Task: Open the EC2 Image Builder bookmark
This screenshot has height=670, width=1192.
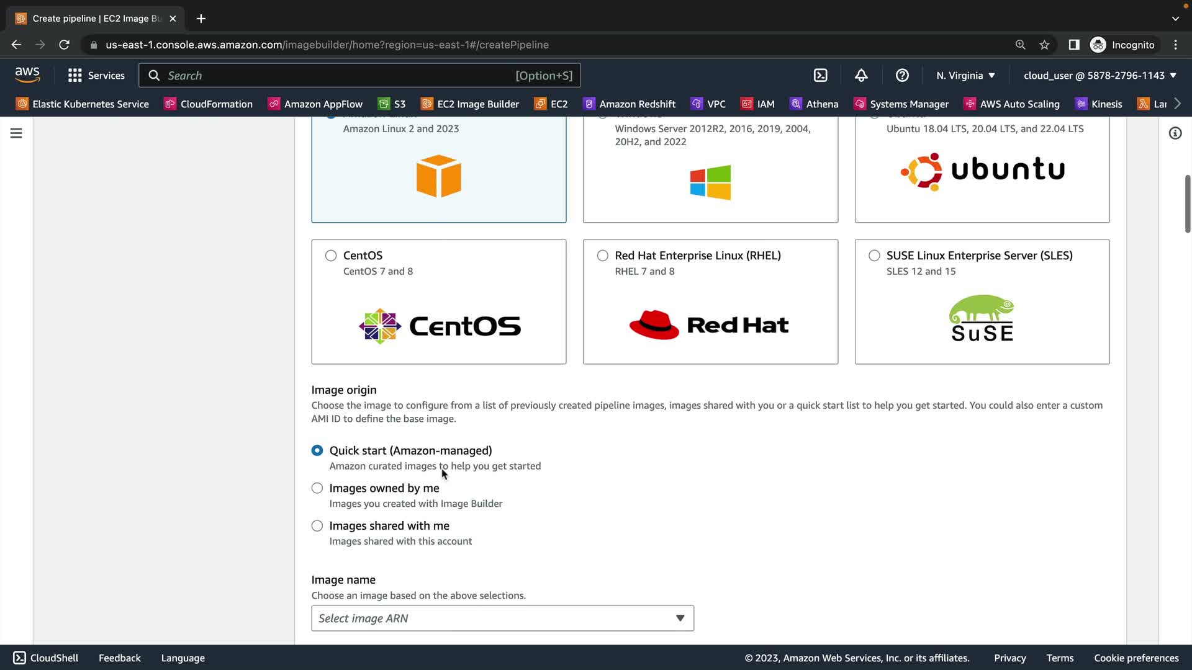Action: tap(470, 104)
